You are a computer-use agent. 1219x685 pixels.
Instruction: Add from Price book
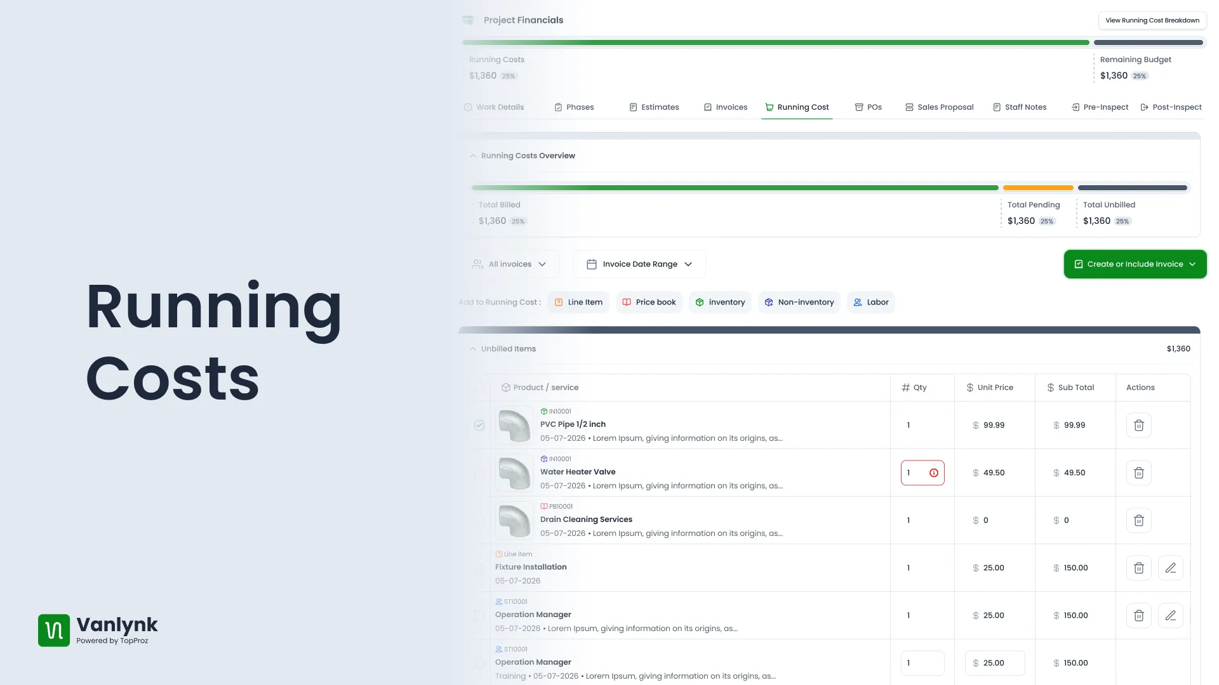649,302
